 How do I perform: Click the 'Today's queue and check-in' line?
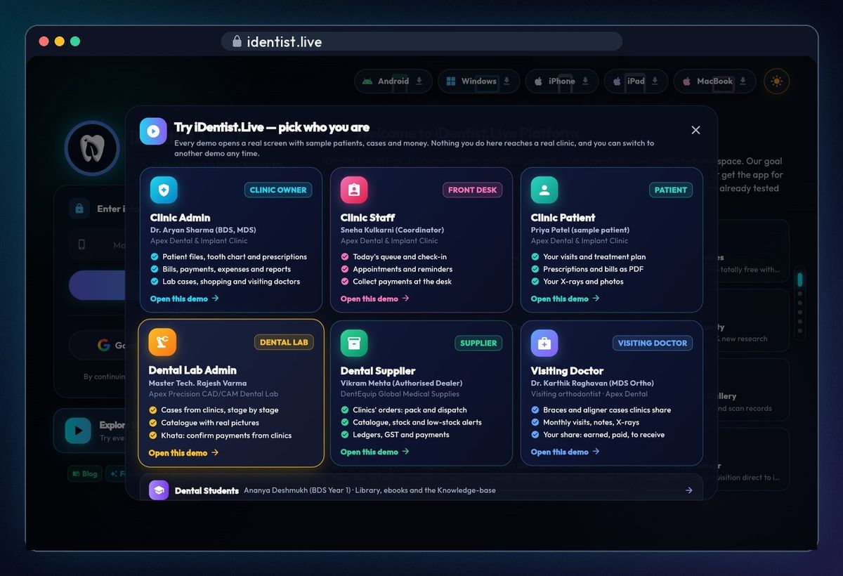pyautogui.click(x=393, y=256)
